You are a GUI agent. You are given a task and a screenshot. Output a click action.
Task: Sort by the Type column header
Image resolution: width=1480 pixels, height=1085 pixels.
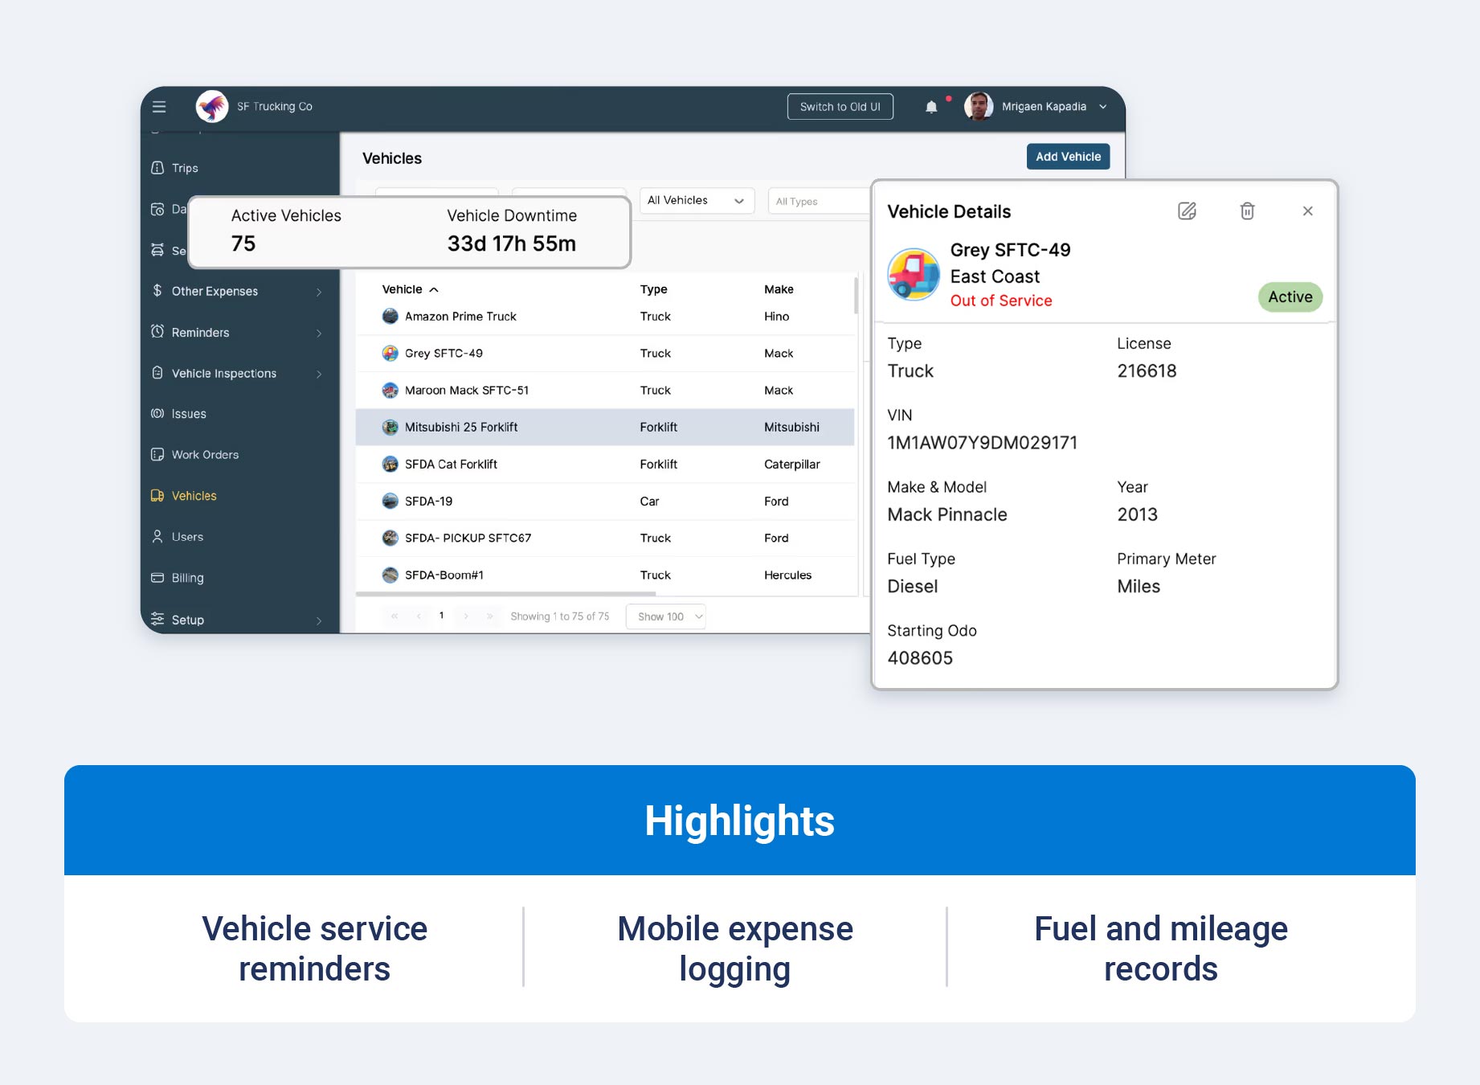point(653,289)
